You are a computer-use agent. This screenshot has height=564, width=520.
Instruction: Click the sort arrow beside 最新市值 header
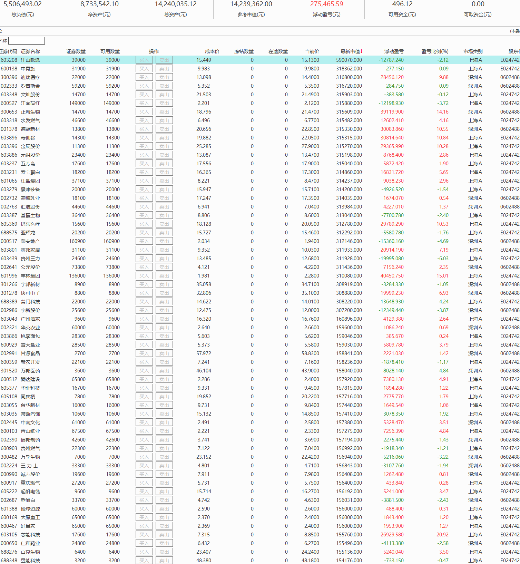tap(361, 51)
